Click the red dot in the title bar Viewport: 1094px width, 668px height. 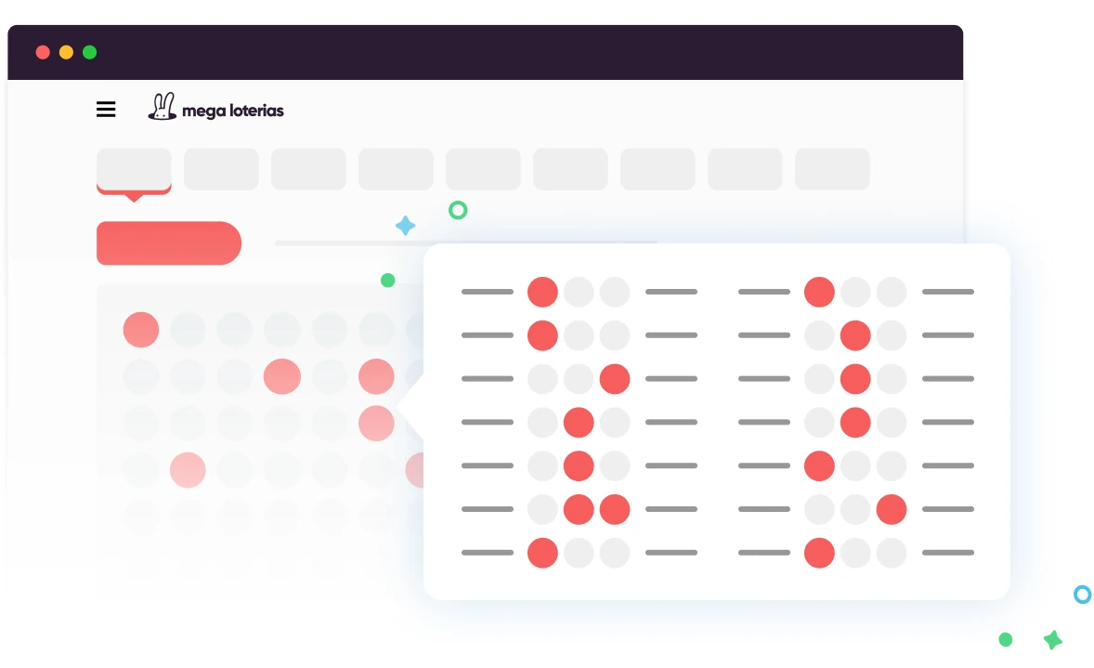click(43, 52)
